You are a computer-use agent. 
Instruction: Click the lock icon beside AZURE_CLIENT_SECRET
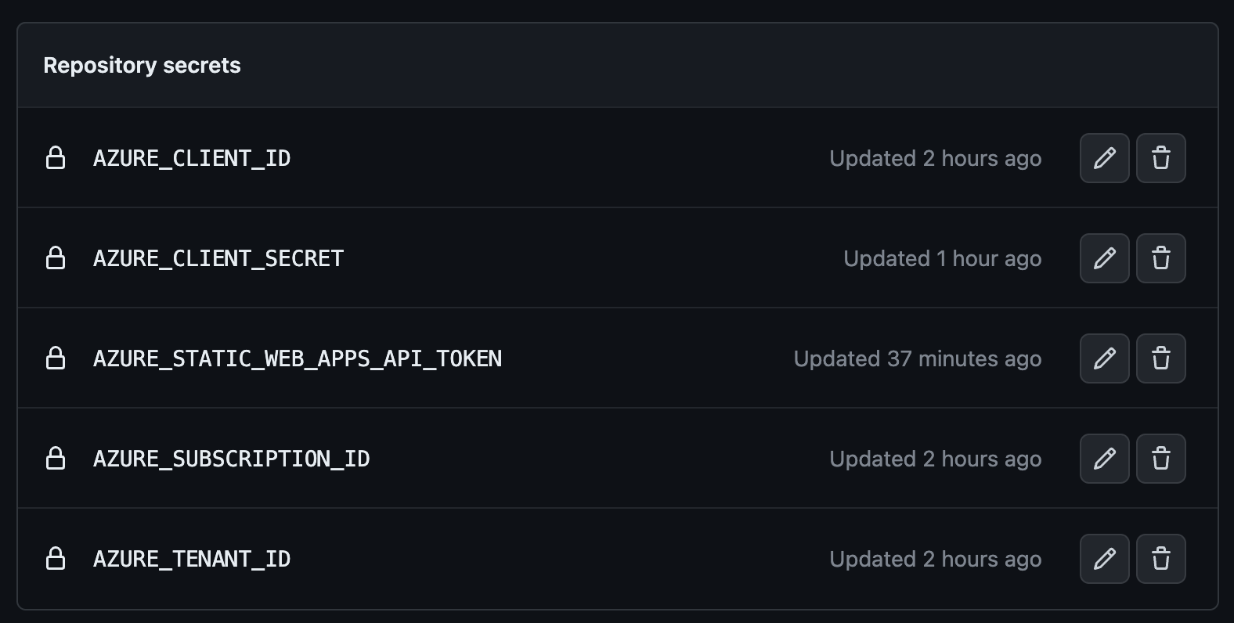pos(56,258)
